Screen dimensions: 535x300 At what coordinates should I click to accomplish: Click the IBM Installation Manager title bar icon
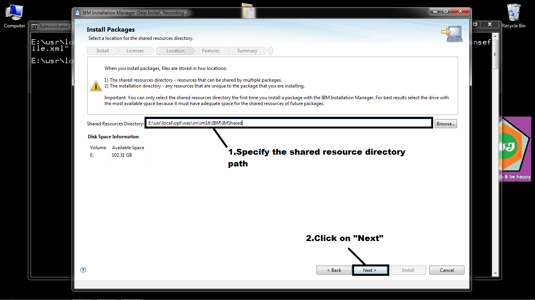pos(78,12)
